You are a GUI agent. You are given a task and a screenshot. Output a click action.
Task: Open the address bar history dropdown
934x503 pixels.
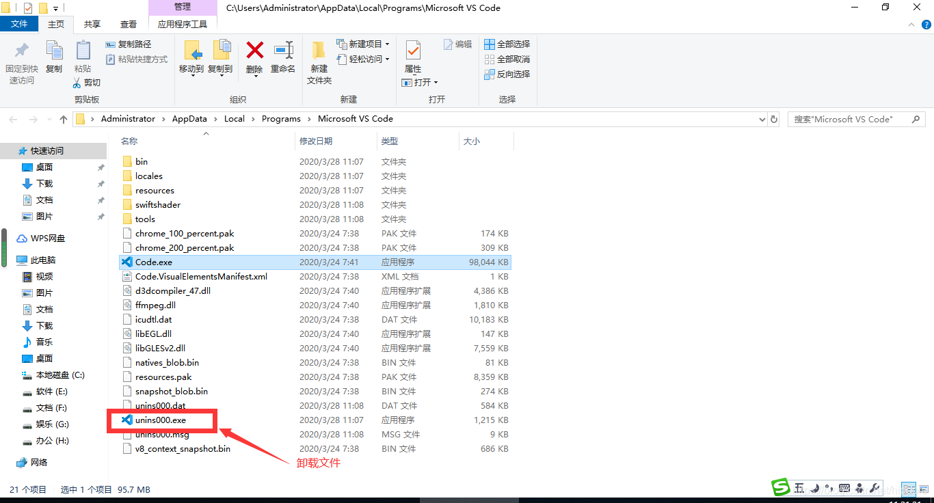click(x=762, y=119)
